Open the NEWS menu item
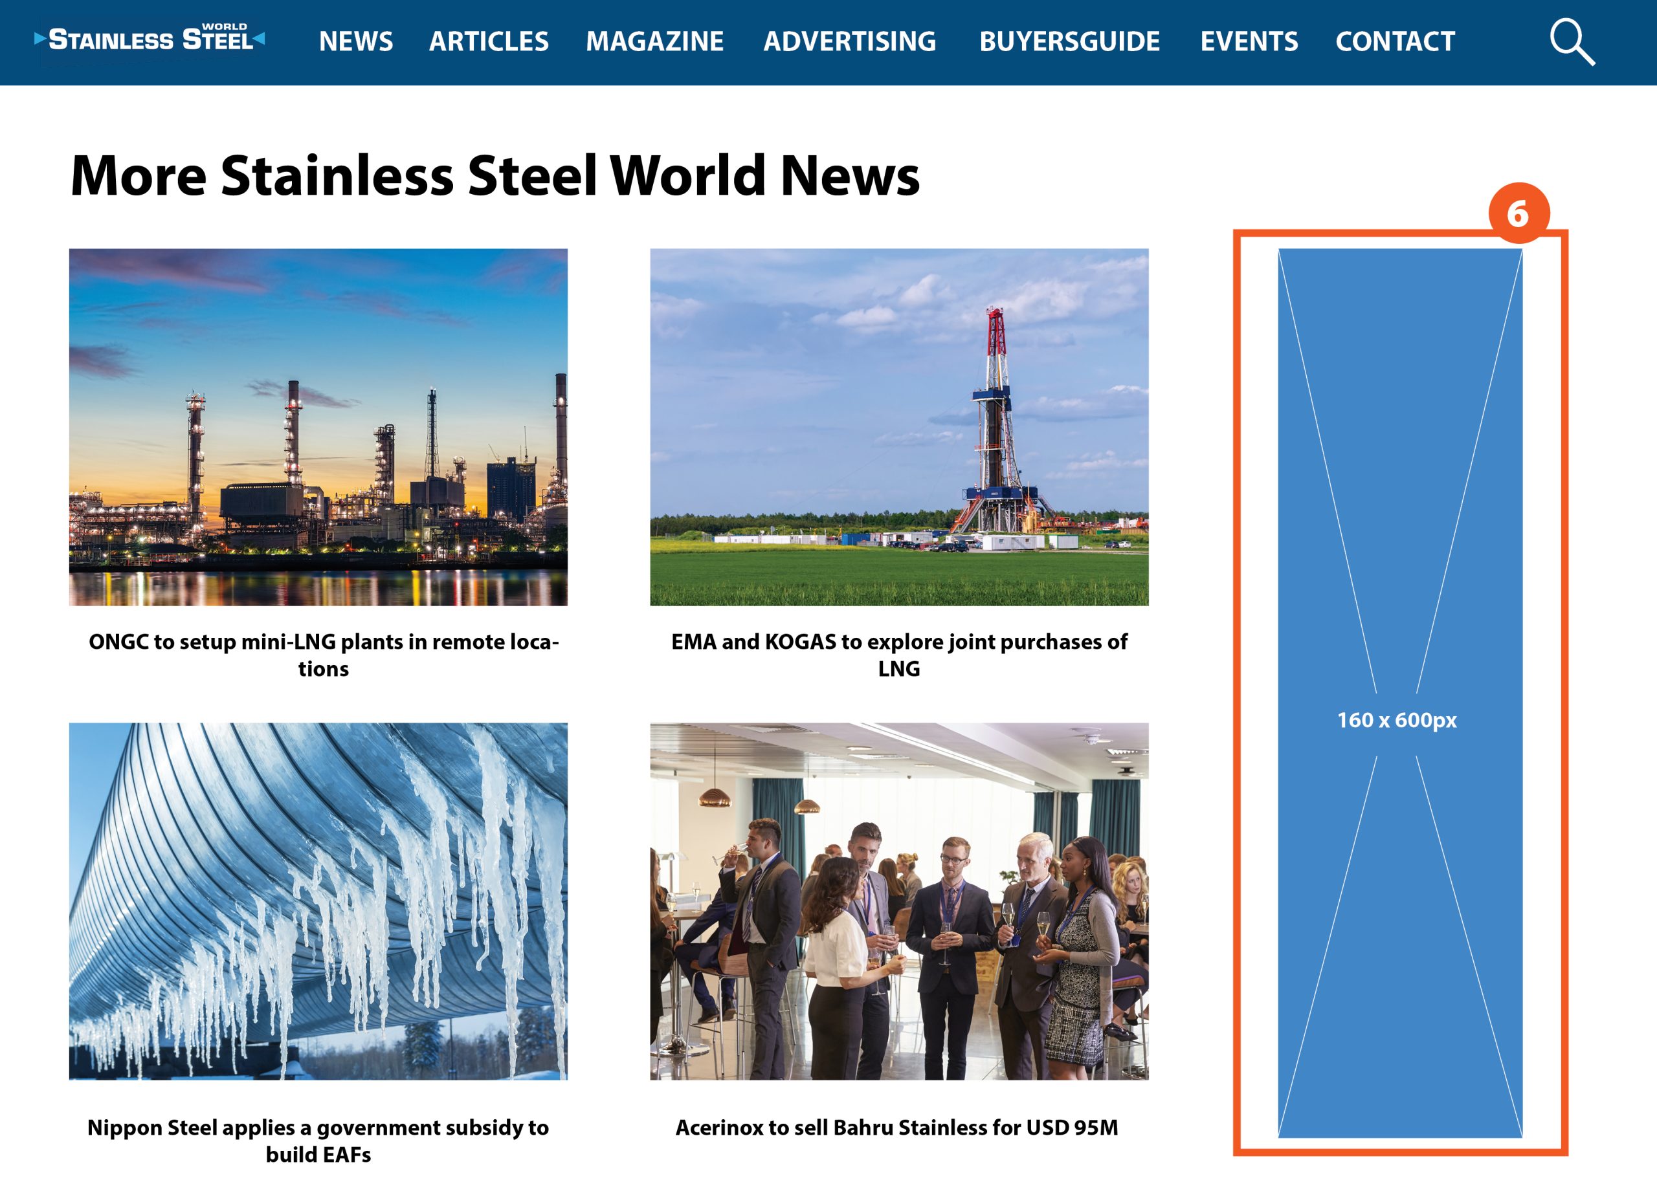The height and width of the screenshot is (1202, 1657). point(356,41)
